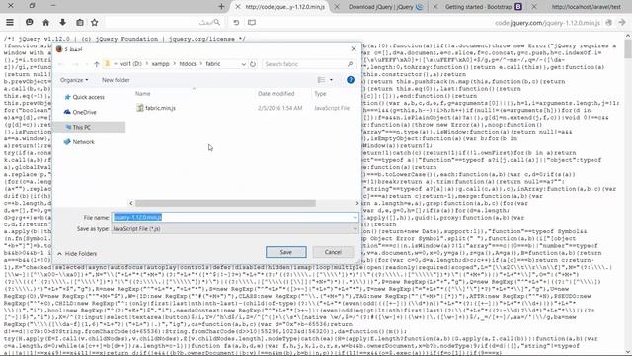Sort files by Type column header
Screen dimensions: 632x356
320,94
